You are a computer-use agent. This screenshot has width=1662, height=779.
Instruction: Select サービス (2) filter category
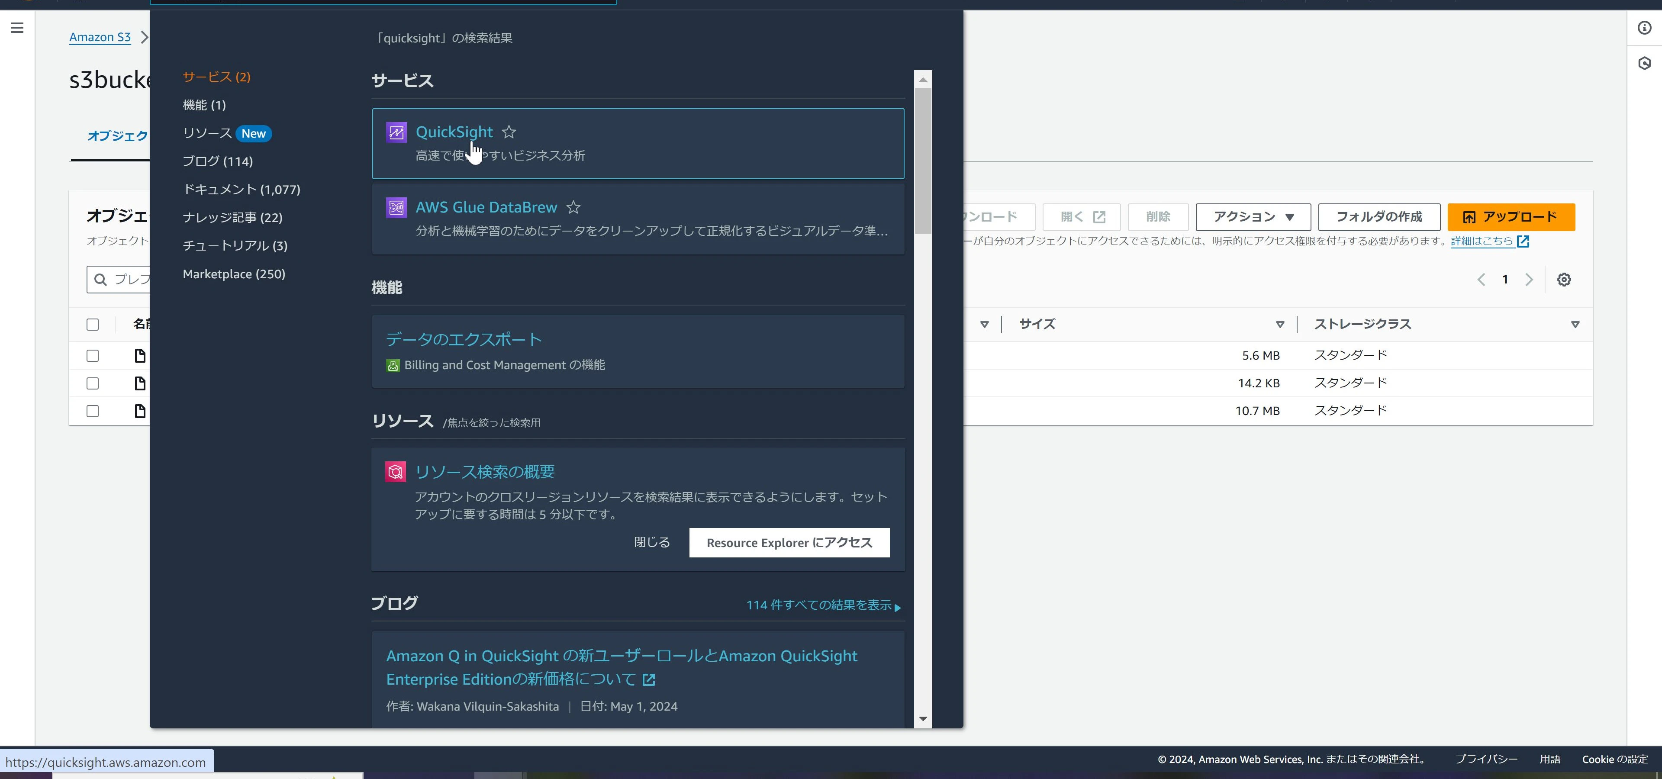pyautogui.click(x=217, y=77)
